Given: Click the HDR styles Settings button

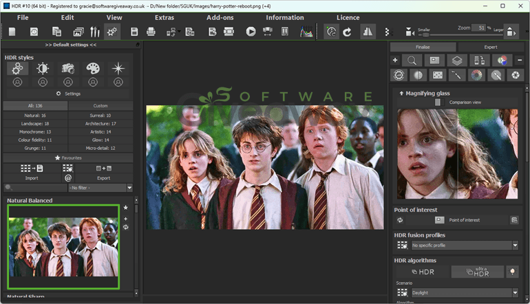Looking at the screenshot, I should point(68,94).
